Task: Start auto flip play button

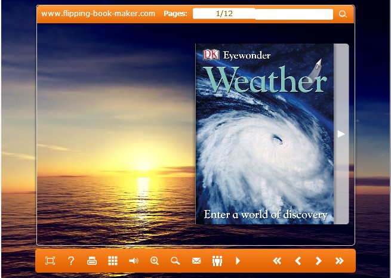Action: coord(238,261)
